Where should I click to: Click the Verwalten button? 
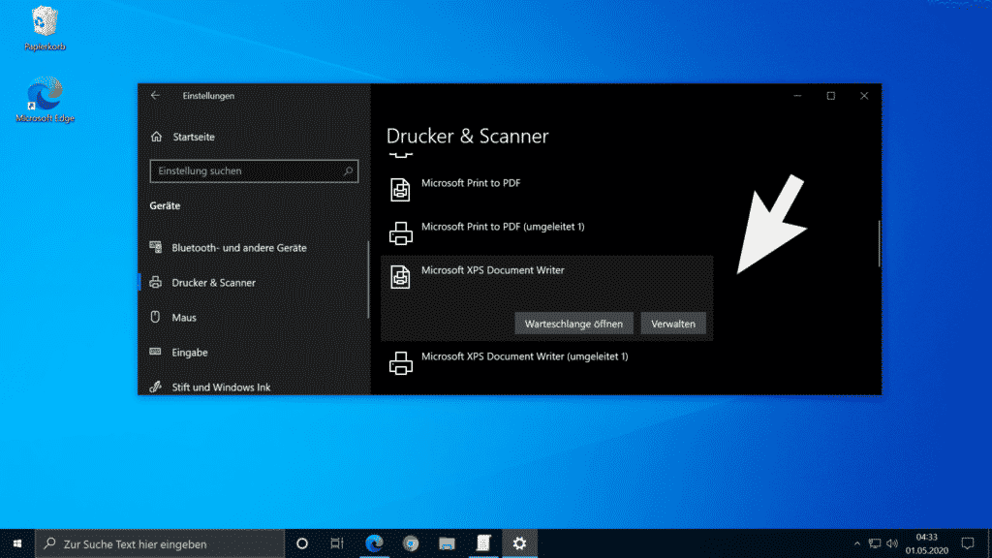click(x=673, y=324)
